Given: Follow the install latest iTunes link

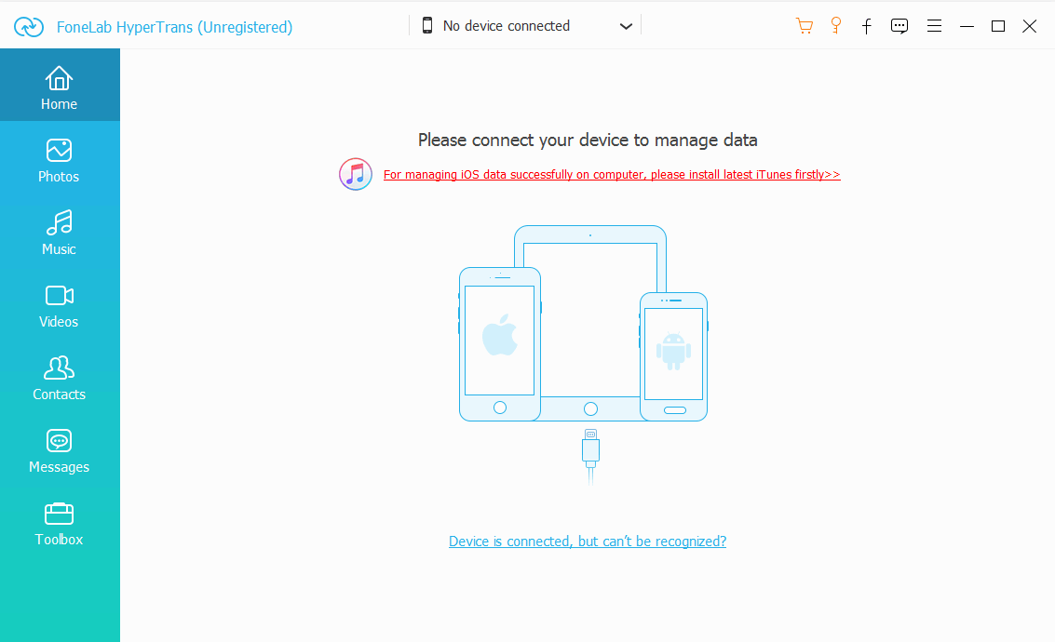Looking at the screenshot, I should tap(612, 175).
